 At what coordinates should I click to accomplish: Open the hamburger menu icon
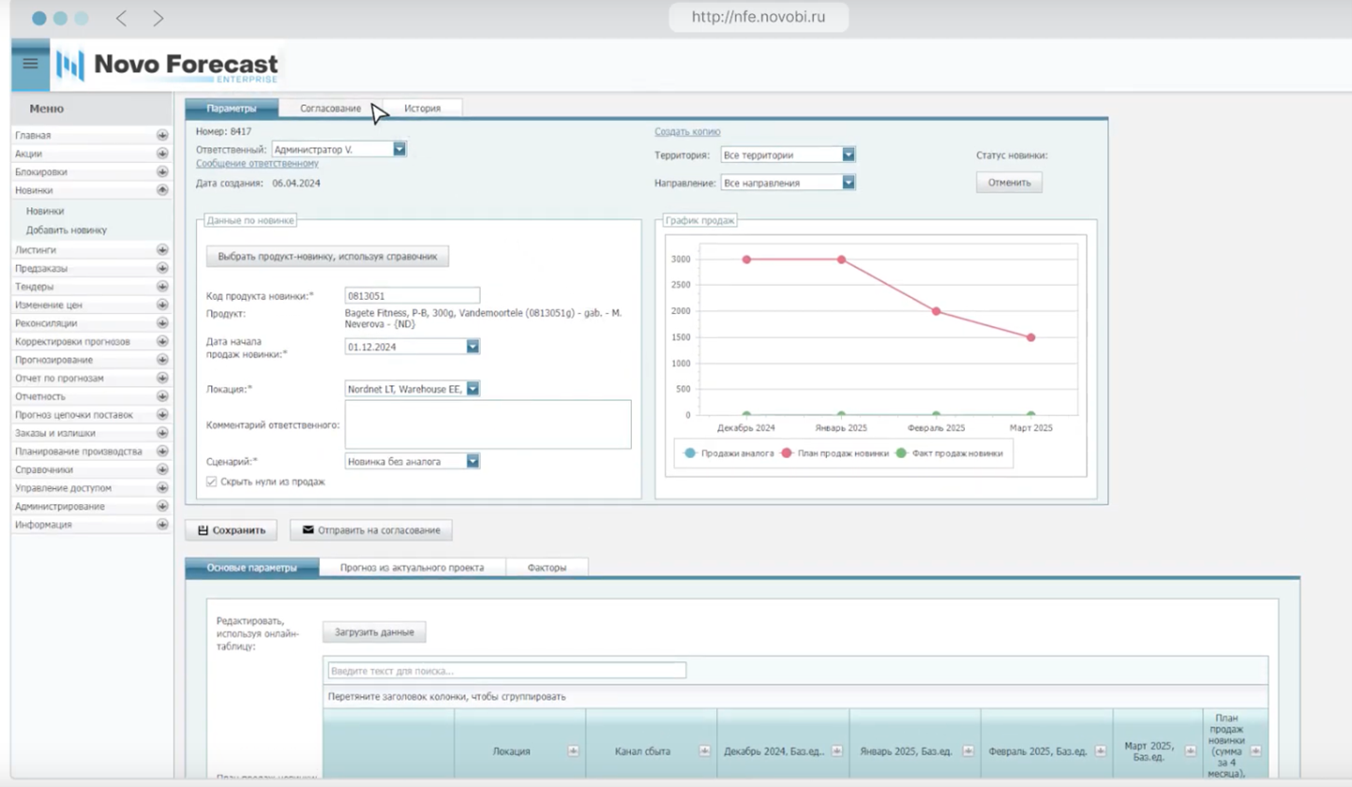[x=30, y=64]
